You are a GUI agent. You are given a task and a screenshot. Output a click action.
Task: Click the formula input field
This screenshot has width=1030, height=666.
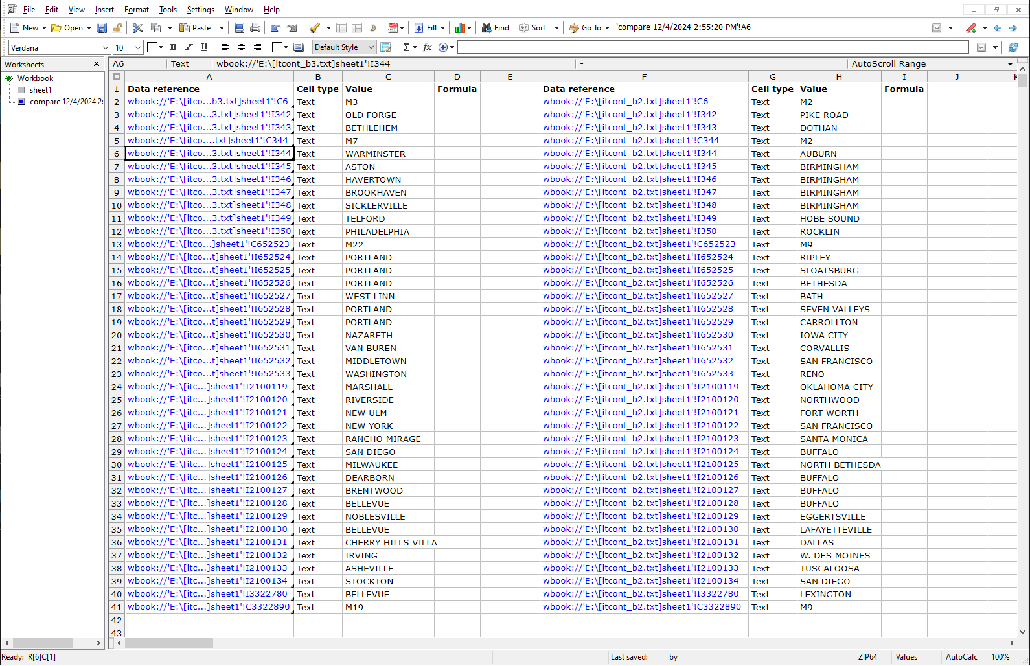click(713, 47)
